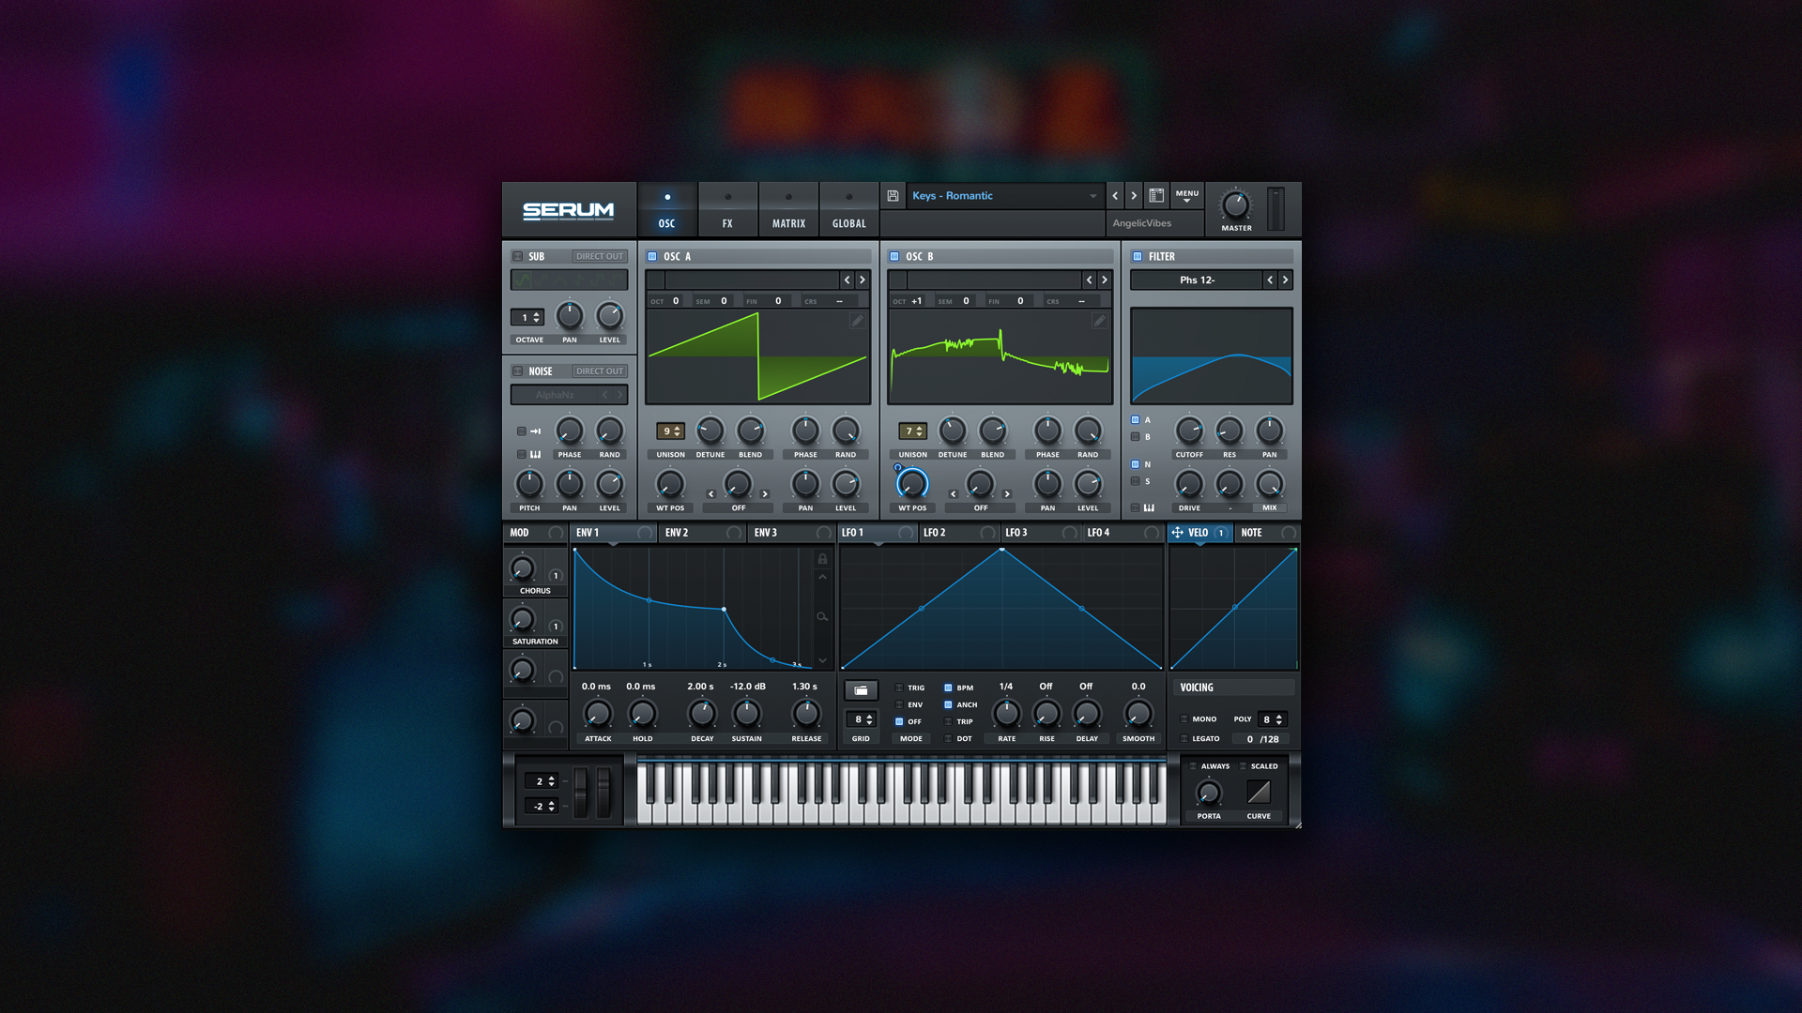Click NOISE DIRECT OUT button
Screen dimensions: 1802x1013
599,371
